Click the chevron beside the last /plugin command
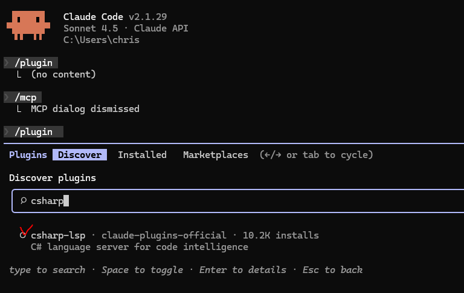The height and width of the screenshot is (293, 464). [x=7, y=132]
